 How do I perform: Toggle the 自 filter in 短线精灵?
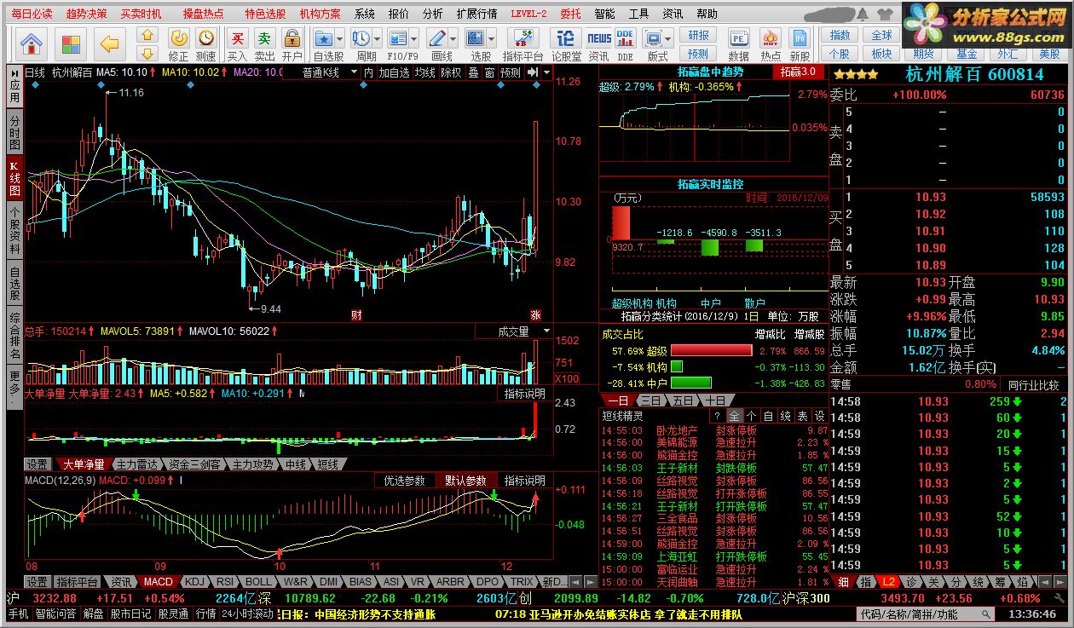click(768, 416)
